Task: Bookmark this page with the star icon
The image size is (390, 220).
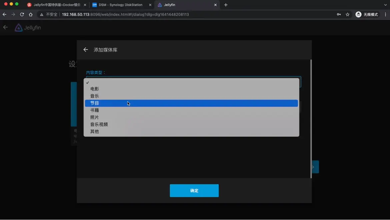Action: (x=348, y=14)
